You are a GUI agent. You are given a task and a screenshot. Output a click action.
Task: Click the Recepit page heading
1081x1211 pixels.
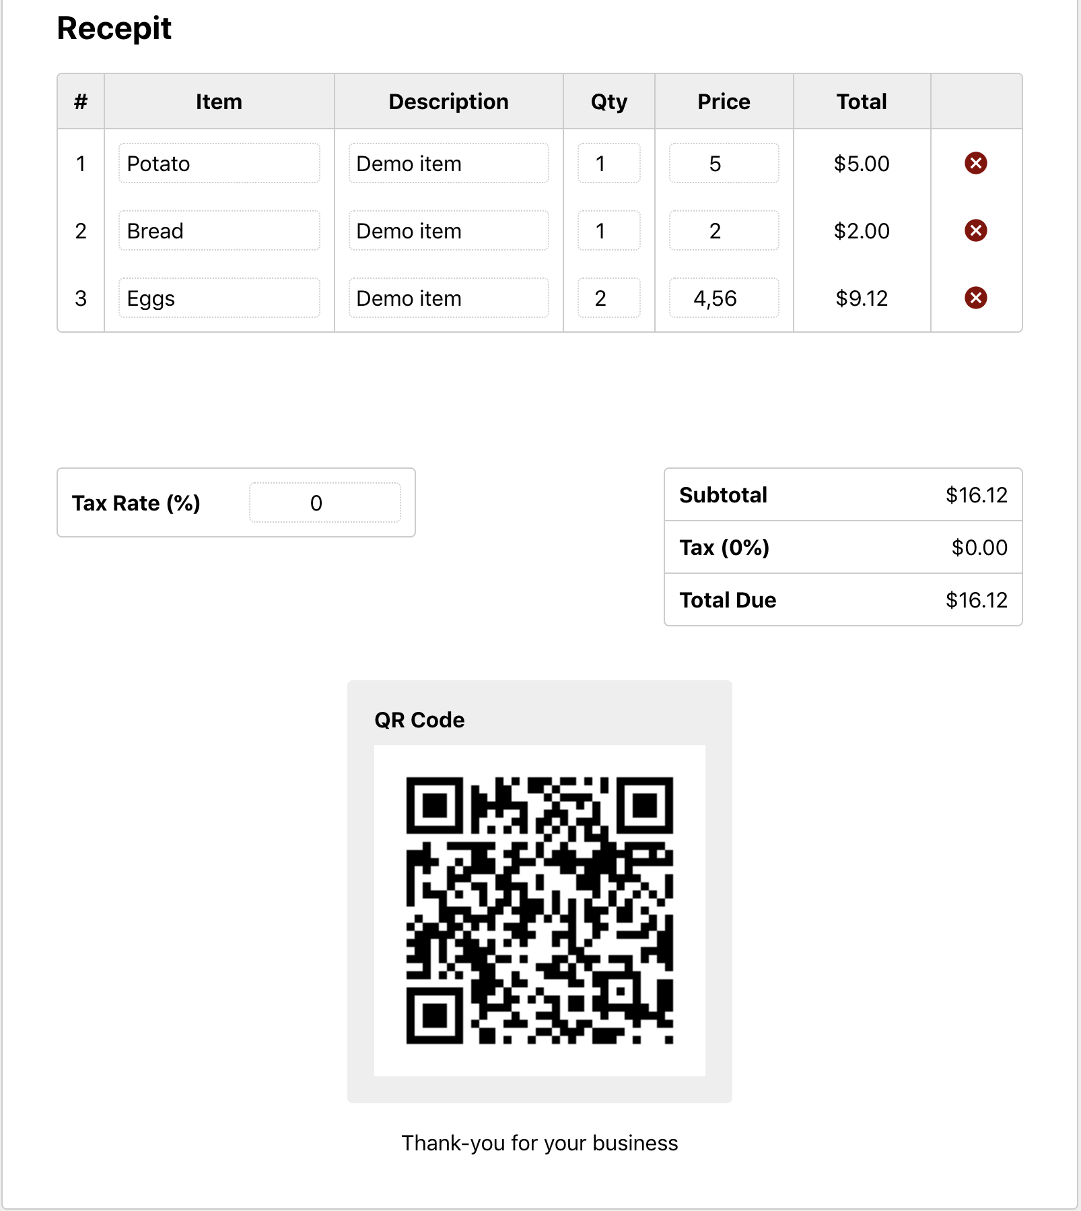click(x=114, y=29)
